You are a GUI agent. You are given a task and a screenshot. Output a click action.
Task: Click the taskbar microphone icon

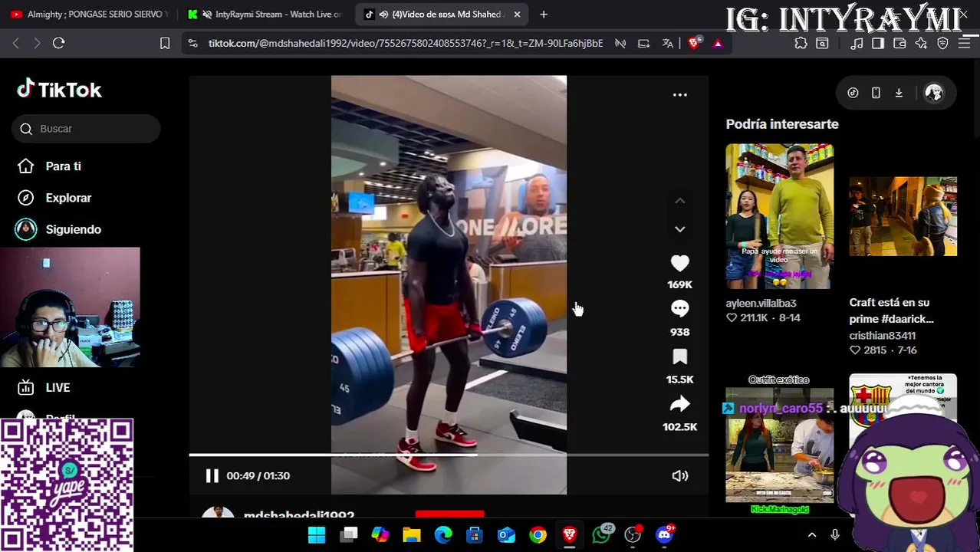835,535
